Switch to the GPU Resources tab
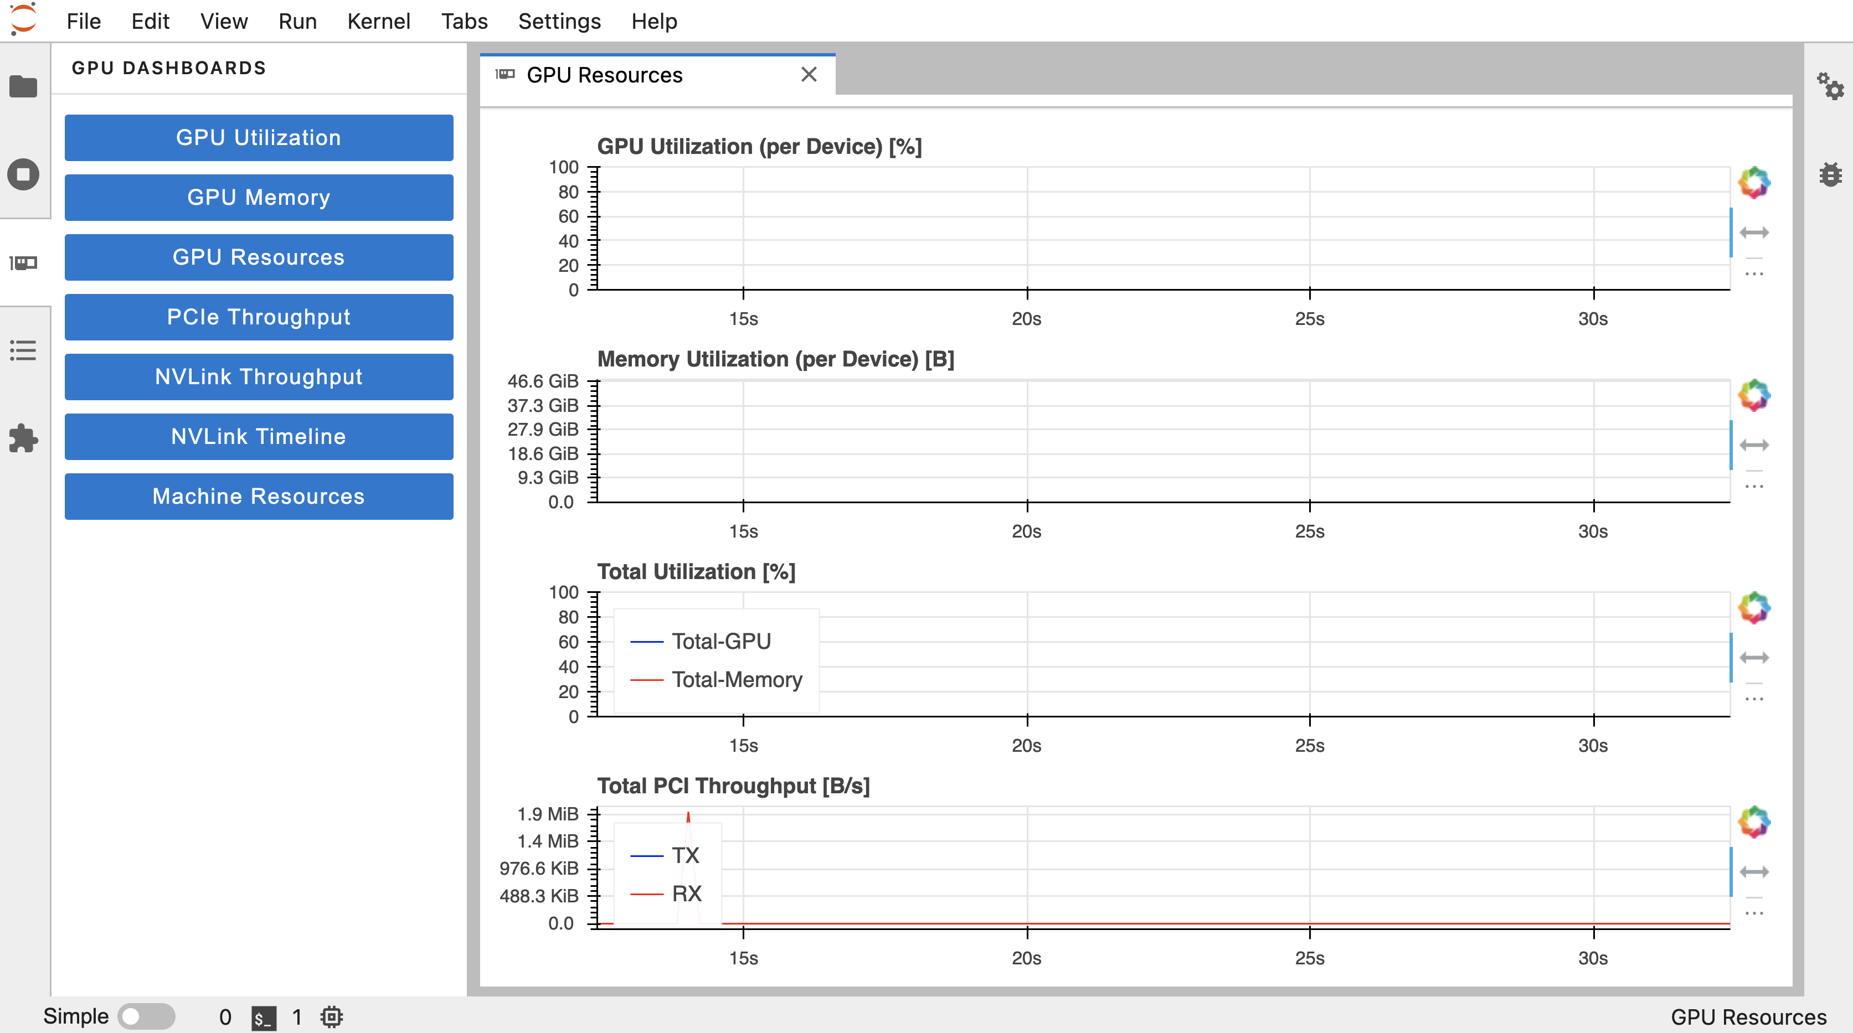This screenshot has width=1853, height=1033. [x=604, y=75]
